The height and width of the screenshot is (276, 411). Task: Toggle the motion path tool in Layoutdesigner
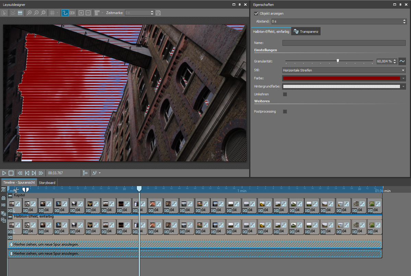click(x=65, y=13)
